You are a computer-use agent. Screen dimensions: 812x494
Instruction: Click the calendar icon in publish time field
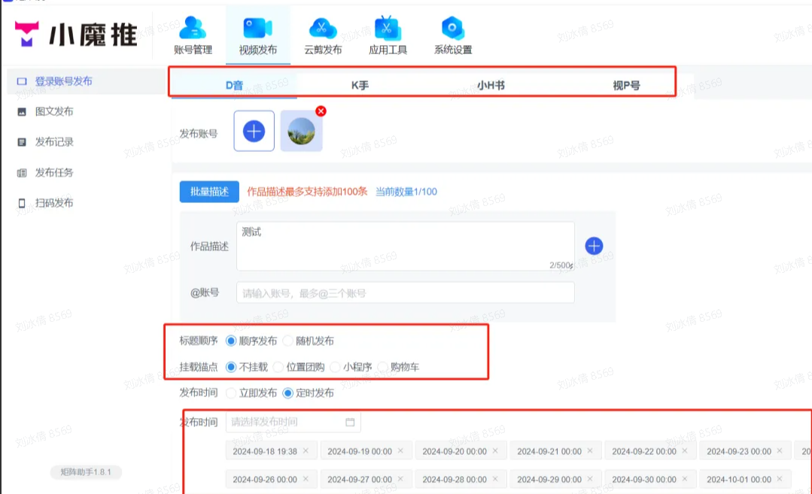pos(350,423)
